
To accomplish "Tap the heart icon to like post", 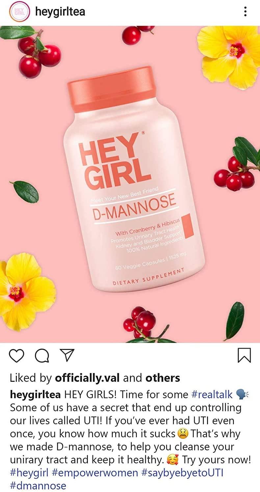I will point(17,356).
